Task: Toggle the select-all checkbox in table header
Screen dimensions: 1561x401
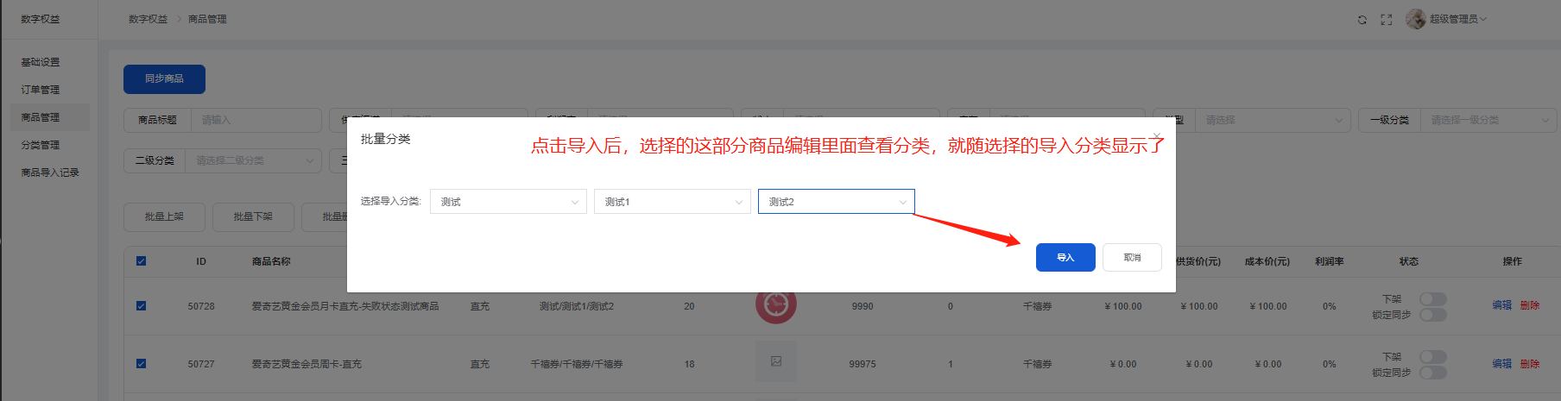Action: pos(142,261)
